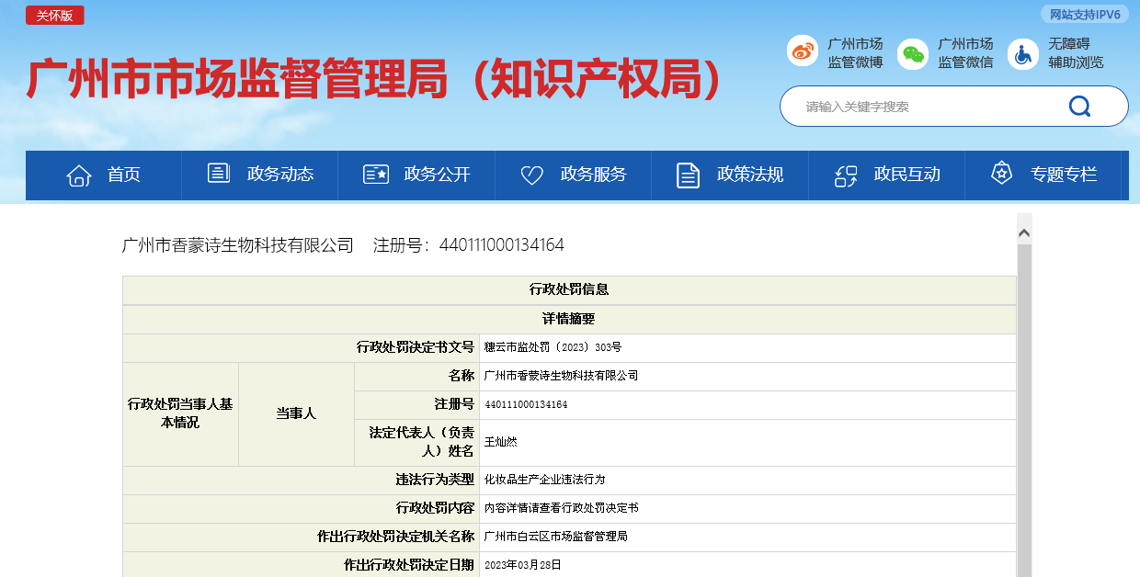Click label 作出行政处罚决定机关名称
Image resolution: width=1140 pixels, height=577 pixels.
[396, 537]
